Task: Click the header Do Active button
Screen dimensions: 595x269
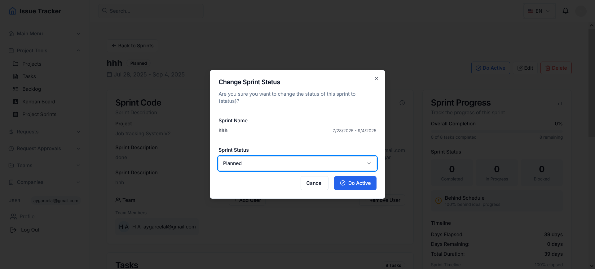Action: coord(491,68)
